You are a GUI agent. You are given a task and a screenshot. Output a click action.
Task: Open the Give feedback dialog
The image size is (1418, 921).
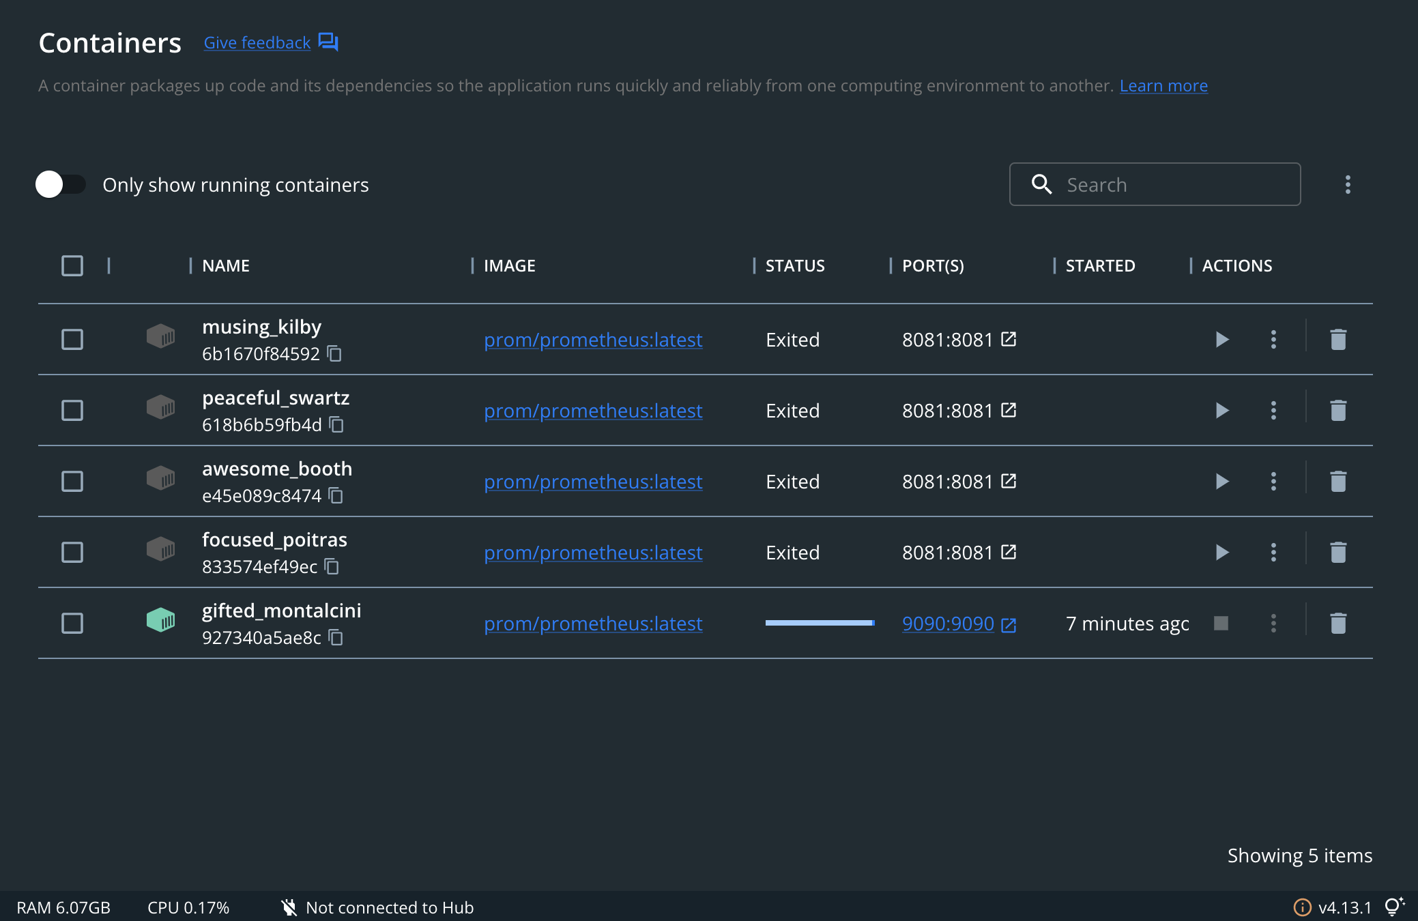tap(257, 42)
